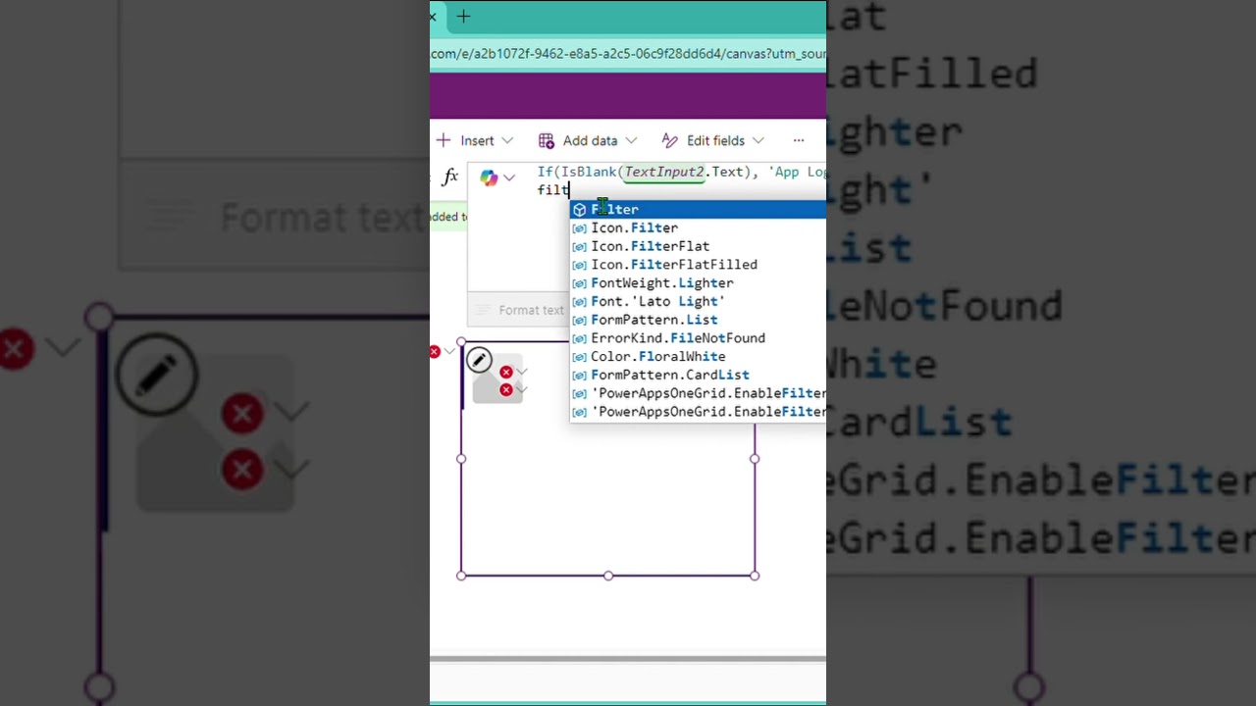Pick ErrorKind.FileNotFound from suggestions
Image resolution: width=1256 pixels, height=706 pixels.
point(698,338)
